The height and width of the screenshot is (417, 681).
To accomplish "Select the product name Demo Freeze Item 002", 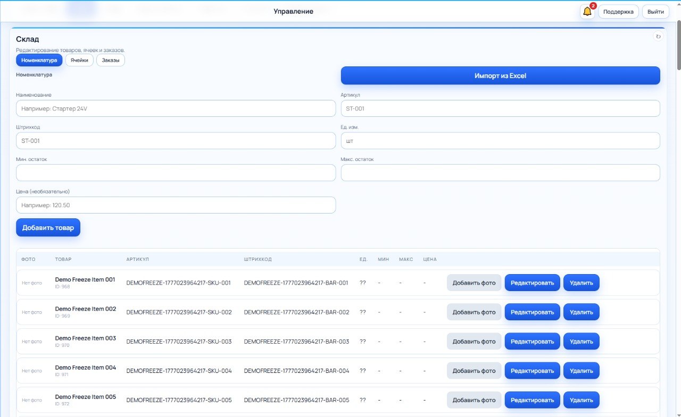I will pyautogui.click(x=86, y=309).
